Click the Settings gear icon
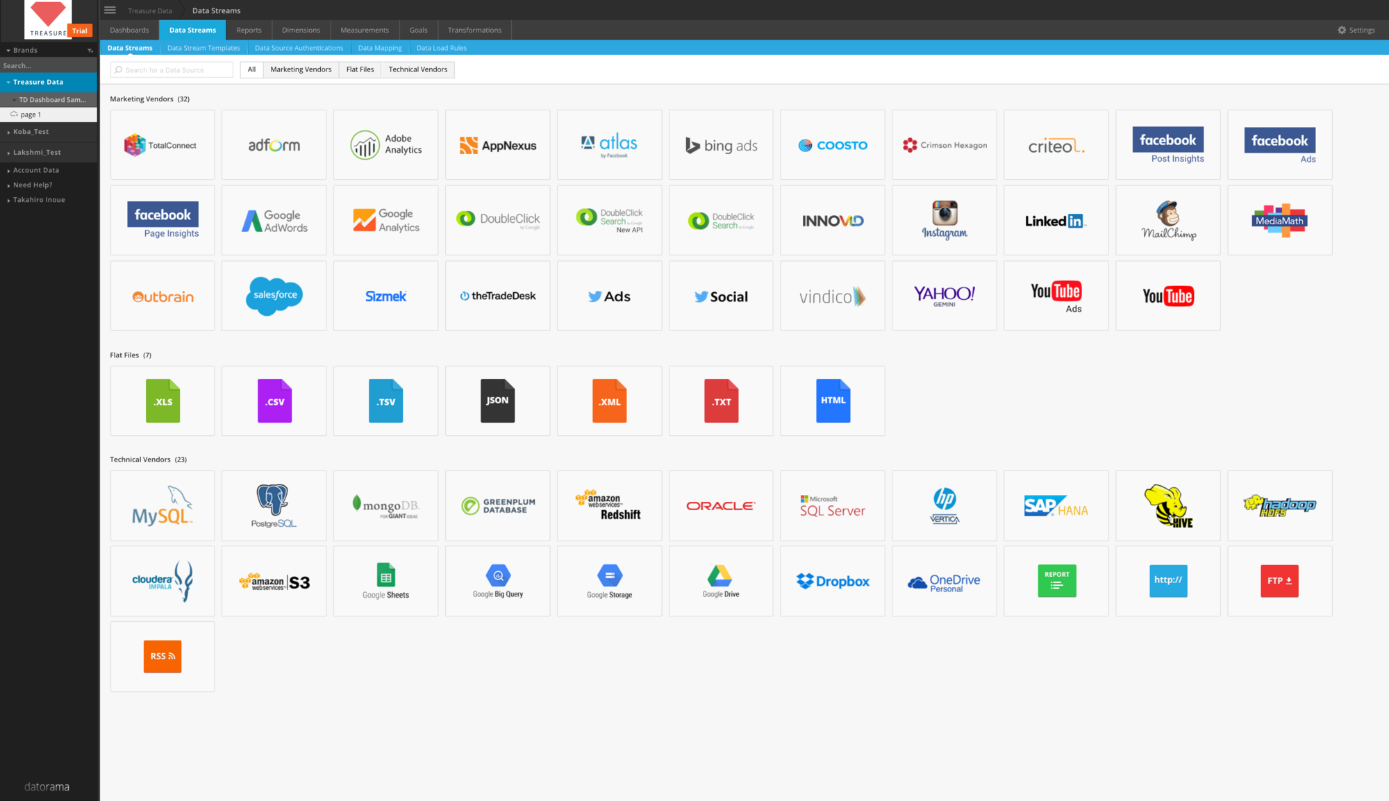This screenshot has width=1389, height=801. pos(1342,30)
